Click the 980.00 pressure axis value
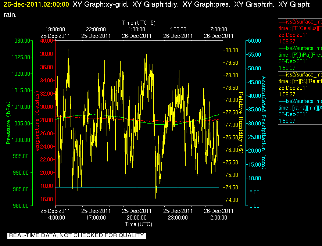This screenshot has height=246, width=322. (21, 206)
